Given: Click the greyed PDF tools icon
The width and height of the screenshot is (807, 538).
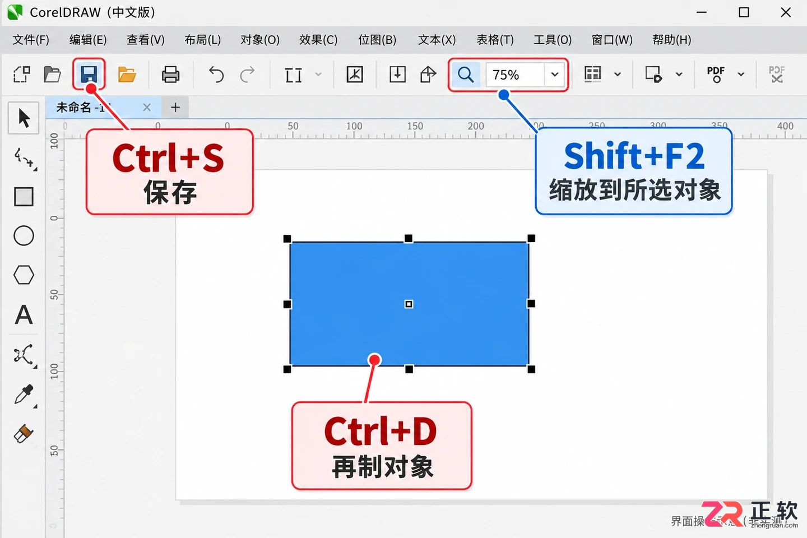Looking at the screenshot, I should (x=777, y=74).
